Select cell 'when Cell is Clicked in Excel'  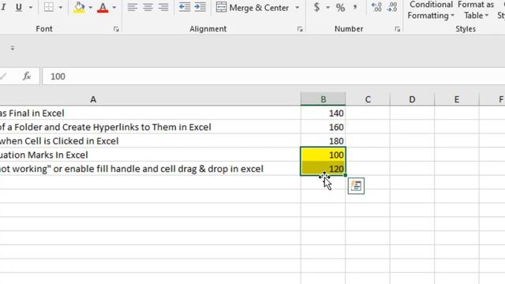pos(150,140)
